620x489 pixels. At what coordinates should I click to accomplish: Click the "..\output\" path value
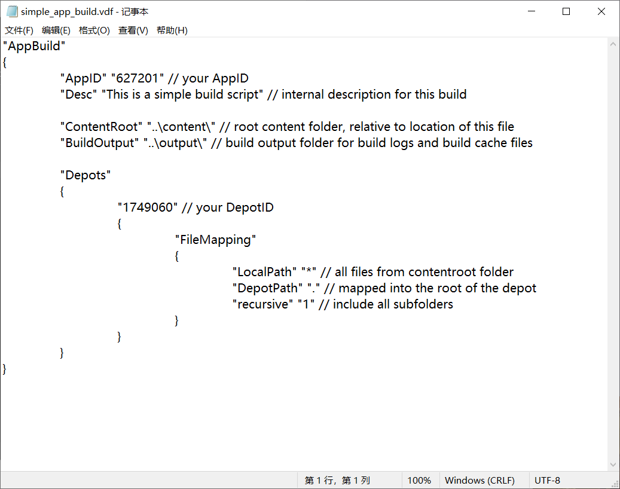coord(175,143)
